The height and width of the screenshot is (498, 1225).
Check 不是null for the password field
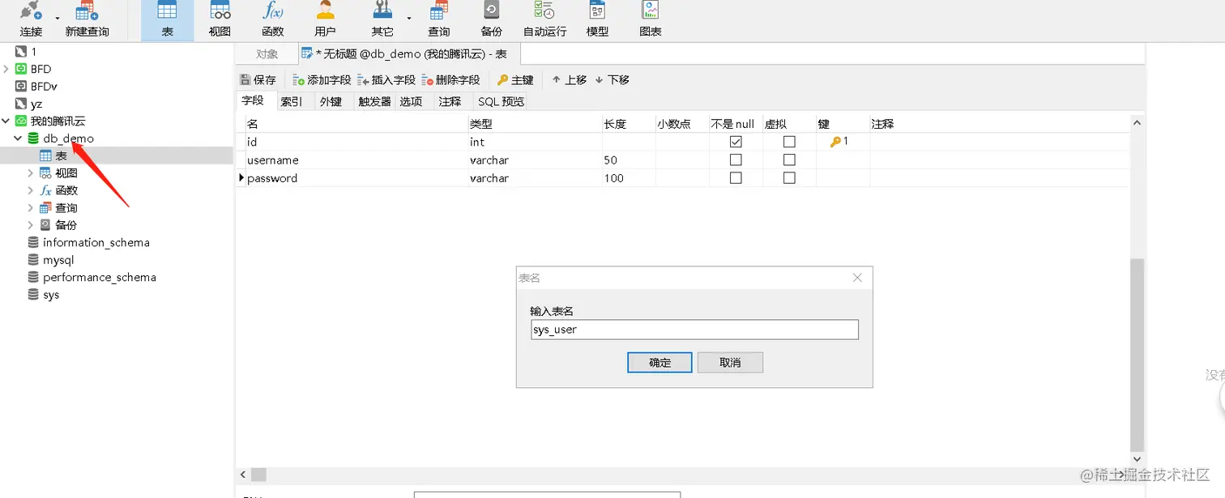(736, 177)
